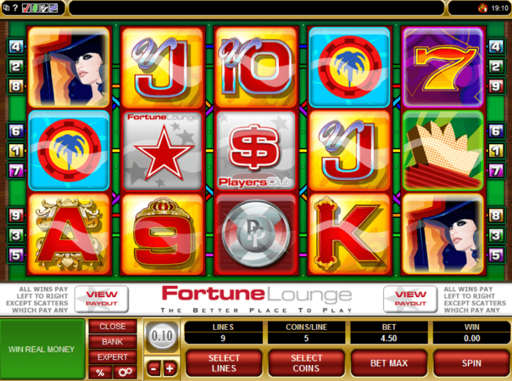Click the SPIN button
512x381 pixels.
(x=472, y=363)
